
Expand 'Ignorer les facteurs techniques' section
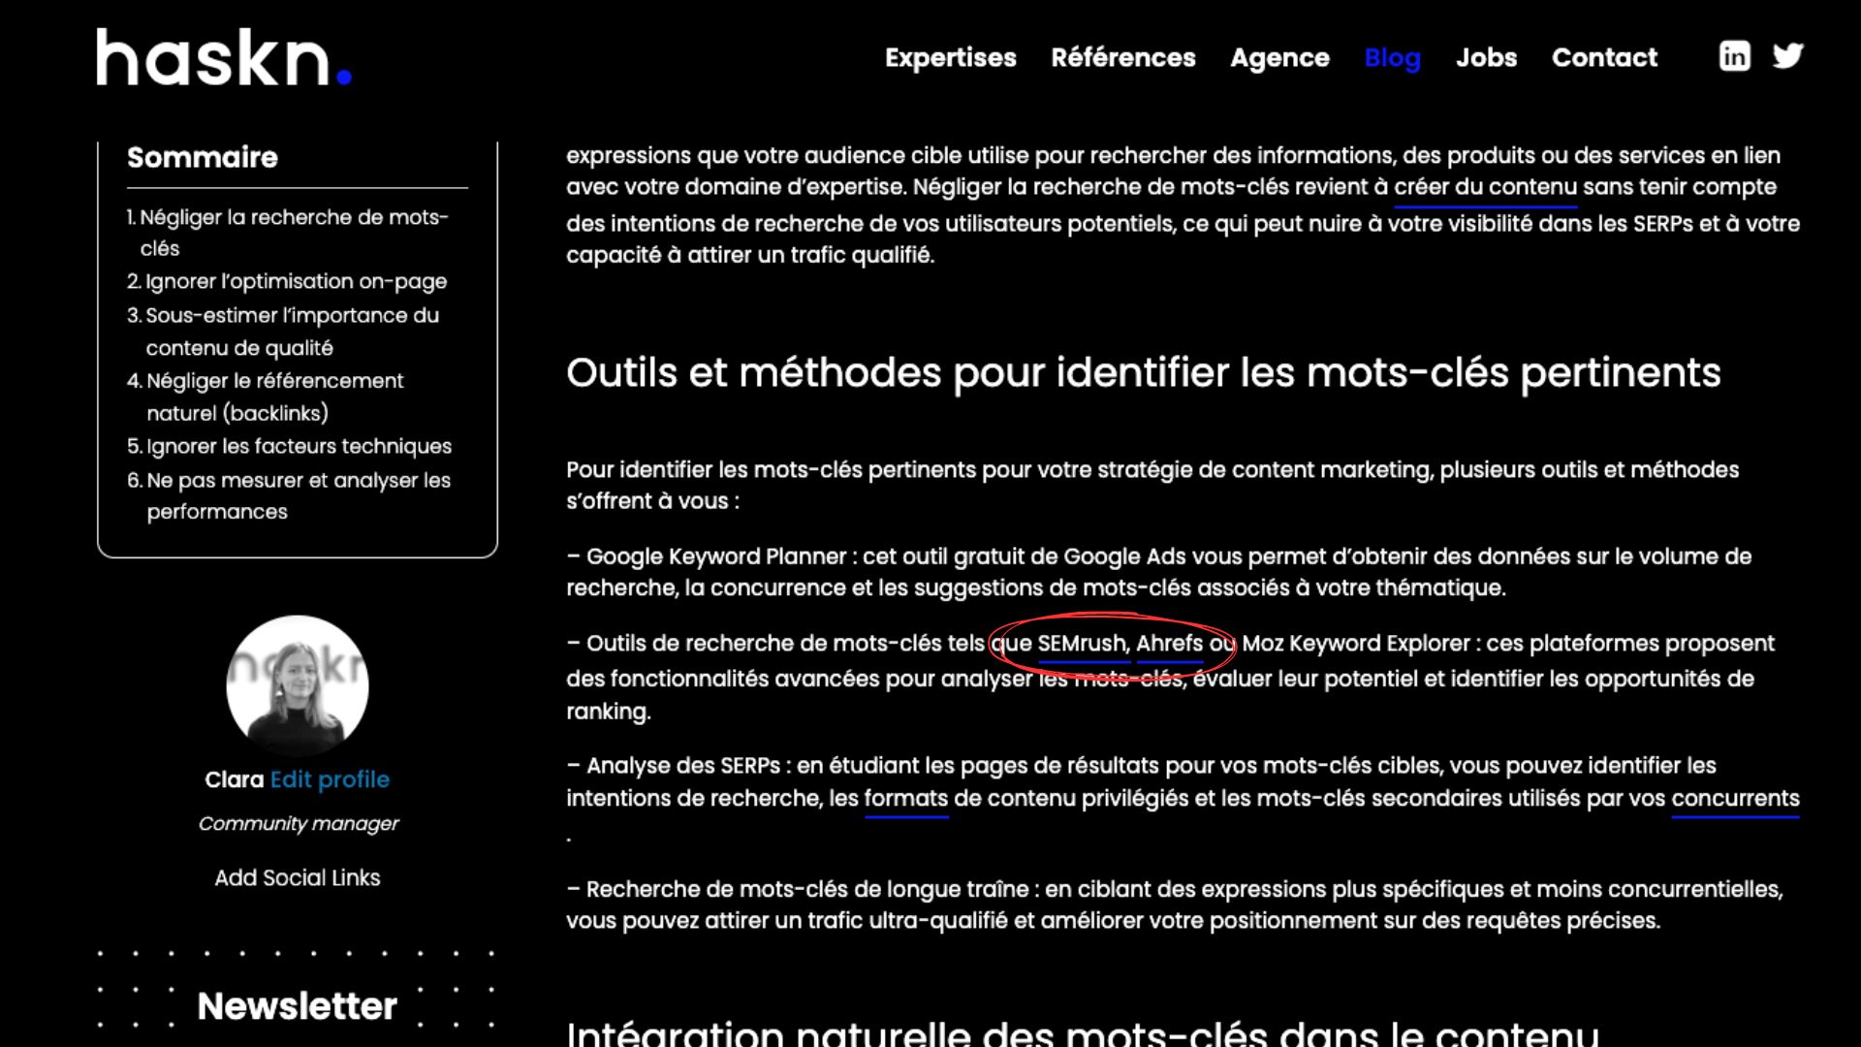[x=300, y=446]
